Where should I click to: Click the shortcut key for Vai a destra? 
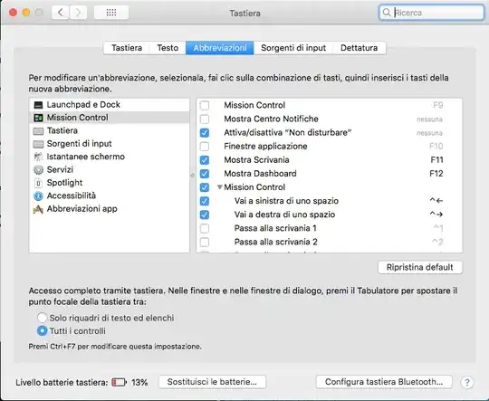[436, 215]
